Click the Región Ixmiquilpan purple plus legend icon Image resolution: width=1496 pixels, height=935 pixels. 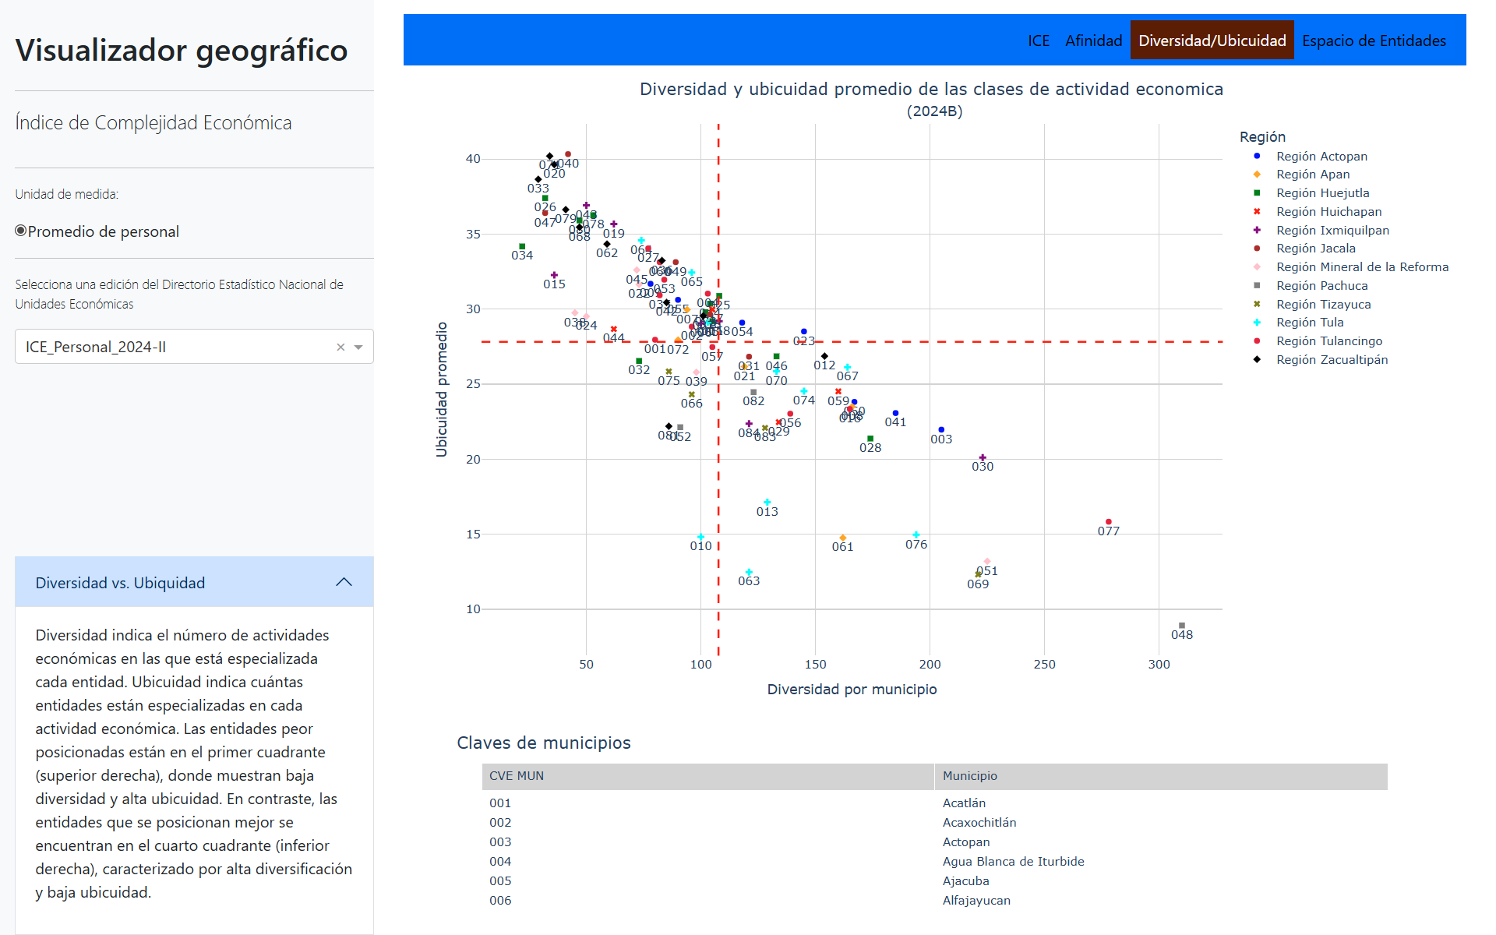(x=1257, y=230)
